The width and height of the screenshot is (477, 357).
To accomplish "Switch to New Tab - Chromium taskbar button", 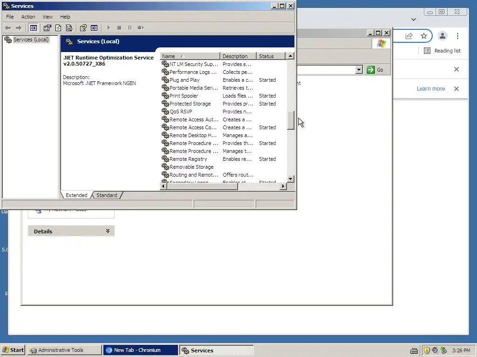I will 140,350.
